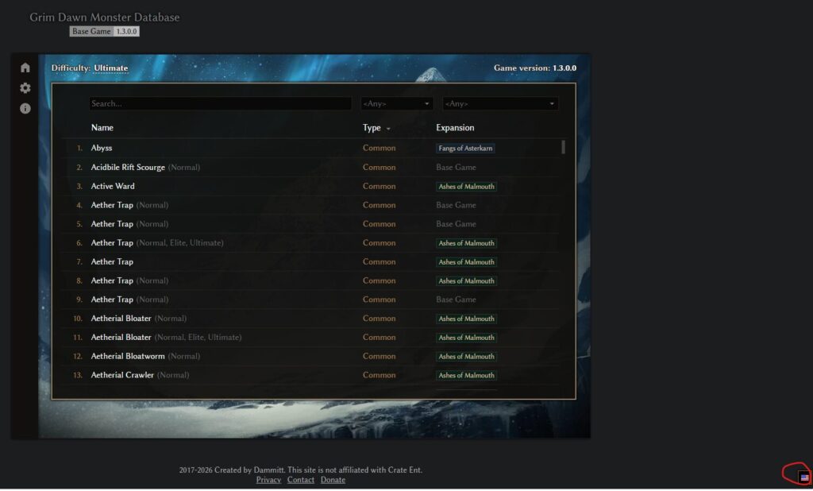Open Aetherial Bloater (Normal, Elite, Ultimate) entry
Viewport: 813px width, 491px height.
(x=167, y=338)
